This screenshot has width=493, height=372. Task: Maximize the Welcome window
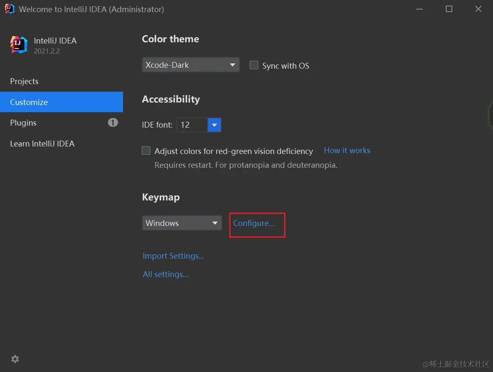coord(449,9)
